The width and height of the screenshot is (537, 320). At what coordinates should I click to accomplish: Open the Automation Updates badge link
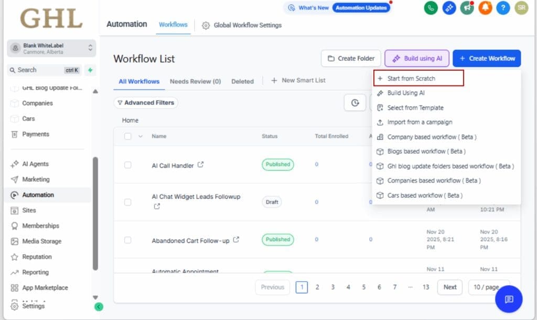coord(361,8)
